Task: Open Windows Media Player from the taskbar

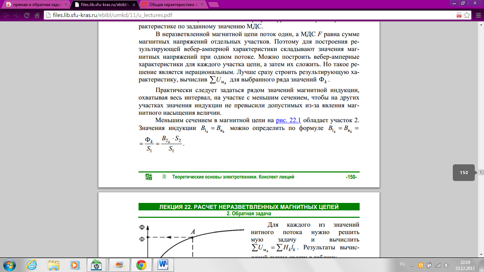Action: coord(75,265)
